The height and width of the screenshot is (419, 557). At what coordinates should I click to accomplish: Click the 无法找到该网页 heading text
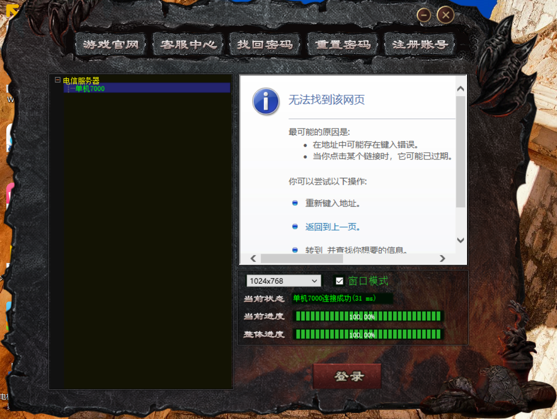(x=327, y=100)
